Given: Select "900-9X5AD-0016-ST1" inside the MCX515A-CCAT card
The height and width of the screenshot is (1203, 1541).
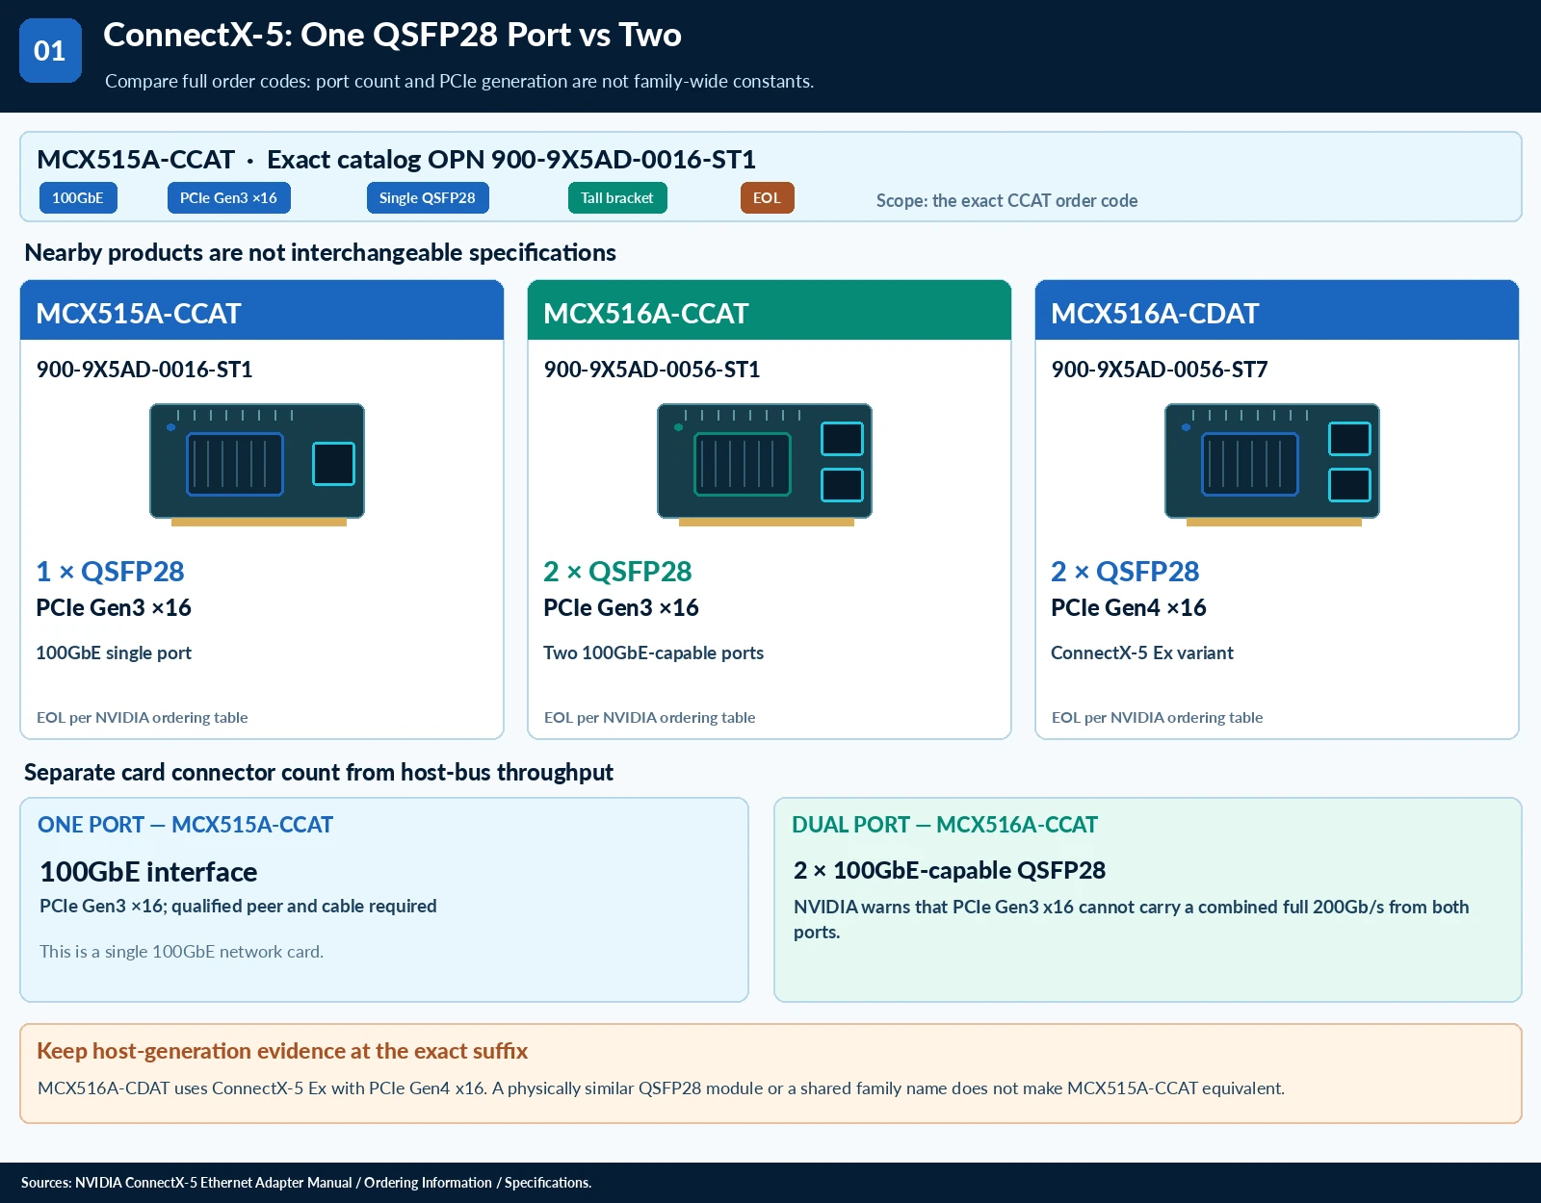Looking at the screenshot, I should pos(144,370).
